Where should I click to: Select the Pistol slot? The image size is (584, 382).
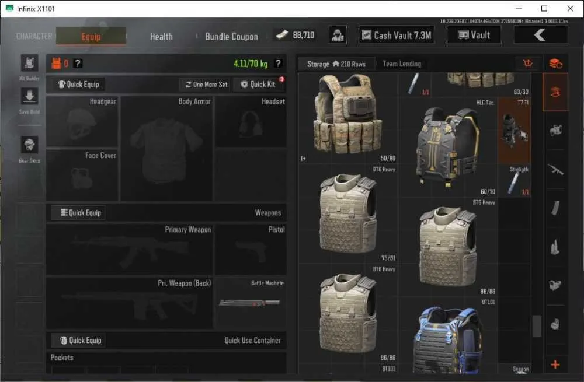click(x=251, y=249)
